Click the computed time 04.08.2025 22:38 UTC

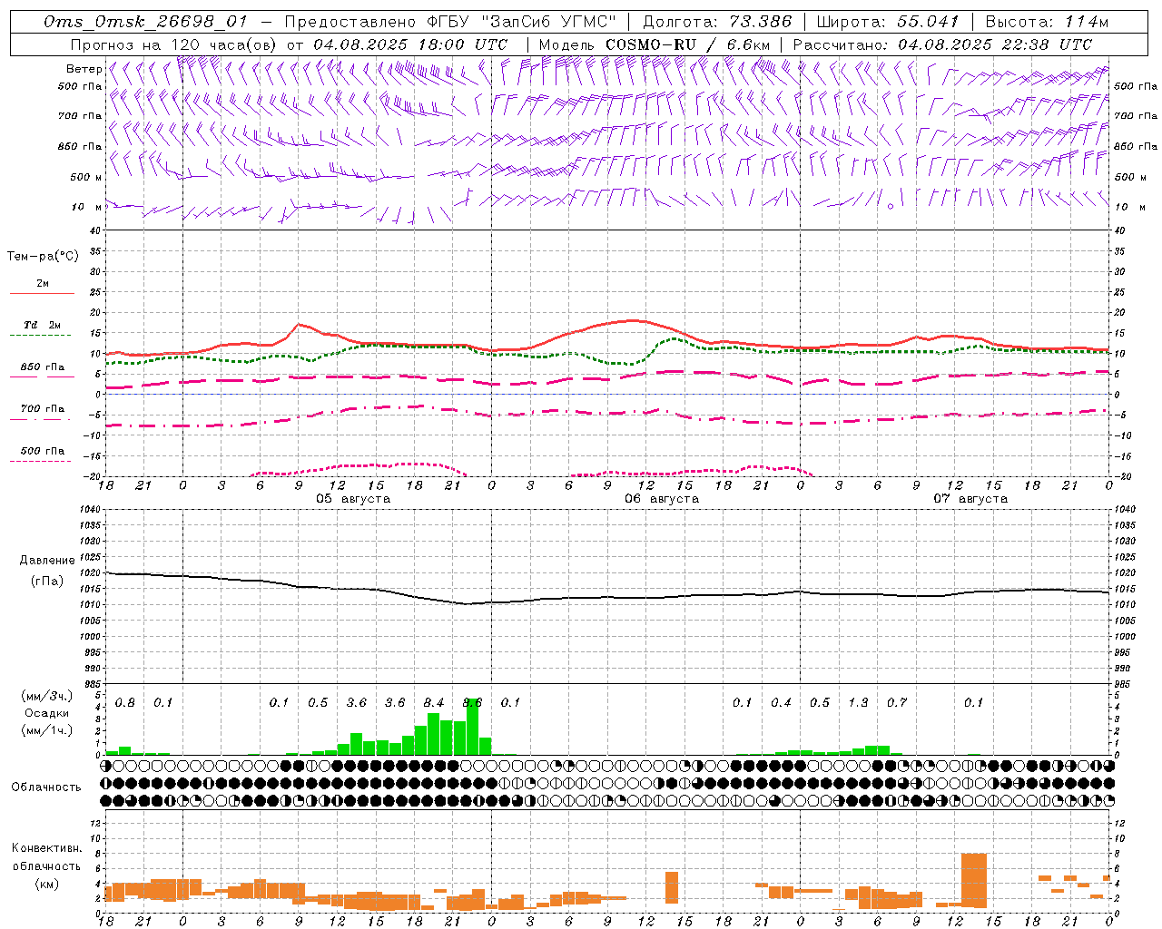(995, 44)
